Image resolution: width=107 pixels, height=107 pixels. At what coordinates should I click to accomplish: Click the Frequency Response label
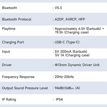tap(18, 77)
